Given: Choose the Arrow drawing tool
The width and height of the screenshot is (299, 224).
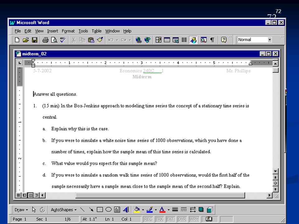Looking at the screenshot, I should (91, 209).
